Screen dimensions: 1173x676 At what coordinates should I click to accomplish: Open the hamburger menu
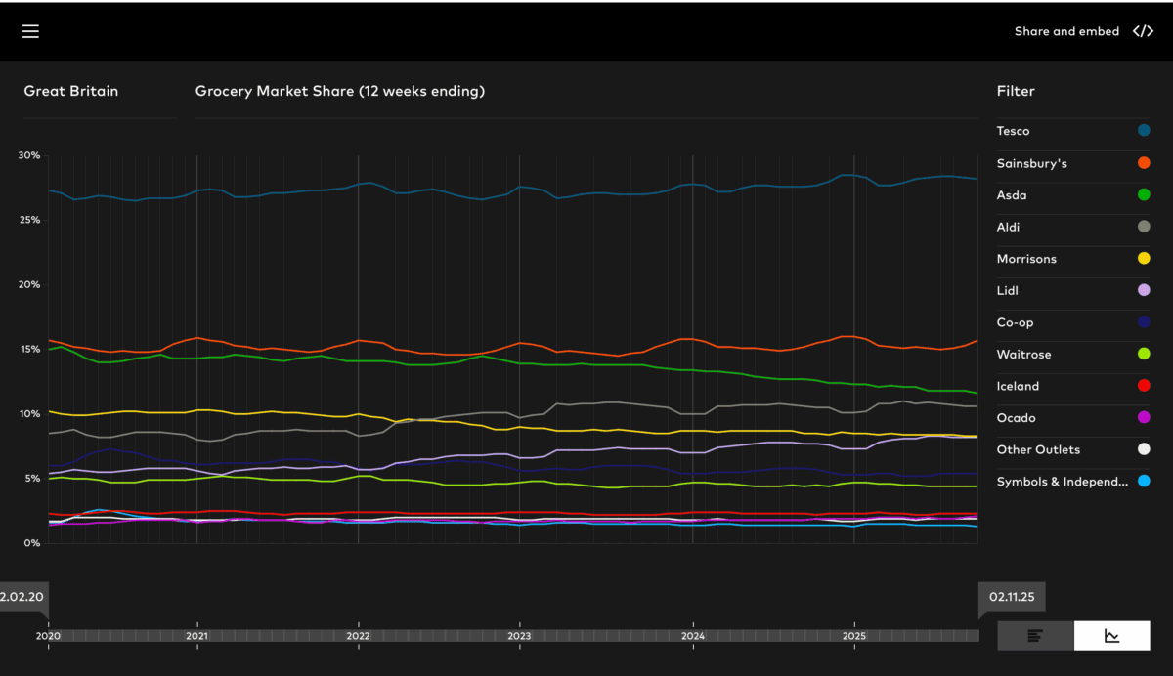click(30, 31)
